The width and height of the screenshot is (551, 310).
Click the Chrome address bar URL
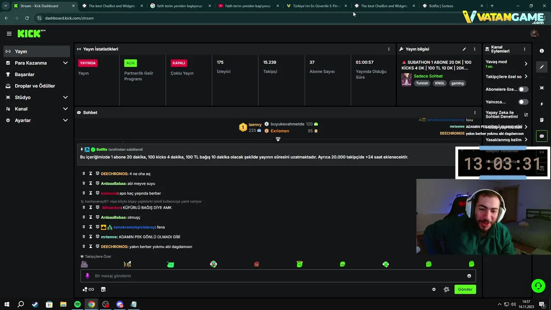click(x=69, y=18)
